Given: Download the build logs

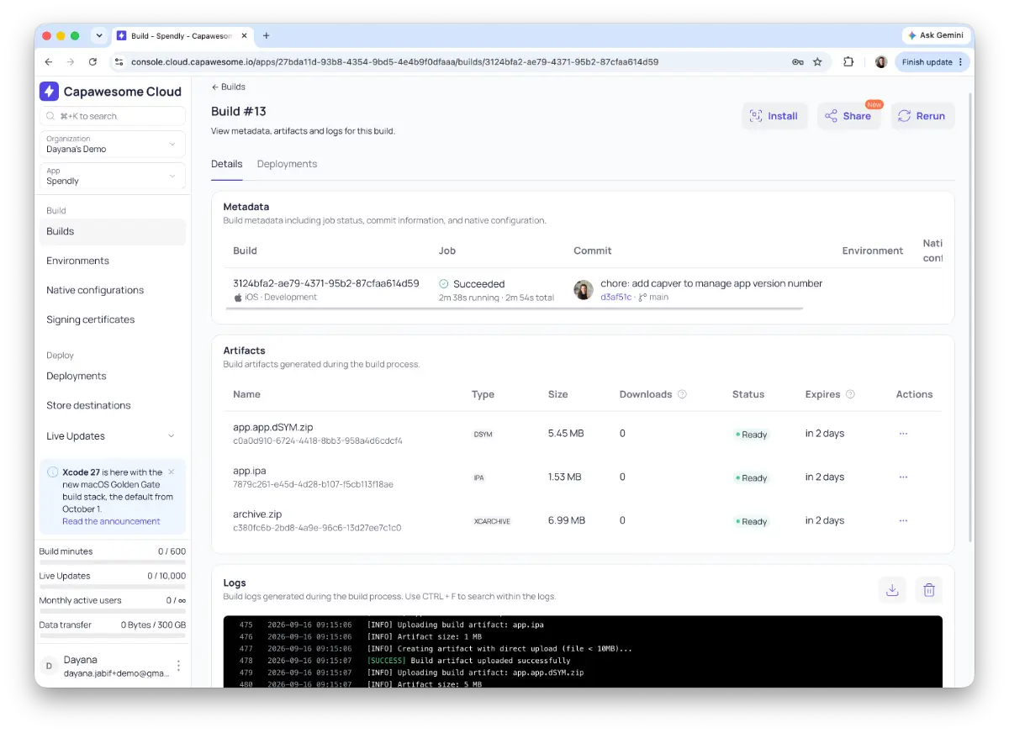Looking at the screenshot, I should click(x=892, y=590).
